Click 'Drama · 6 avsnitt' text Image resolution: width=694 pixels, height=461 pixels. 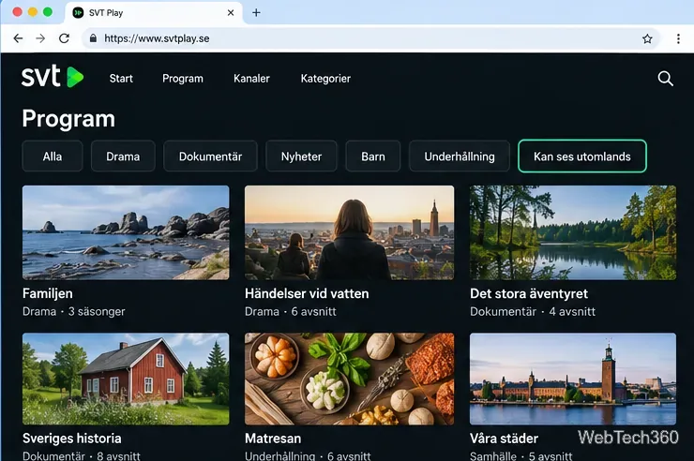click(x=291, y=312)
